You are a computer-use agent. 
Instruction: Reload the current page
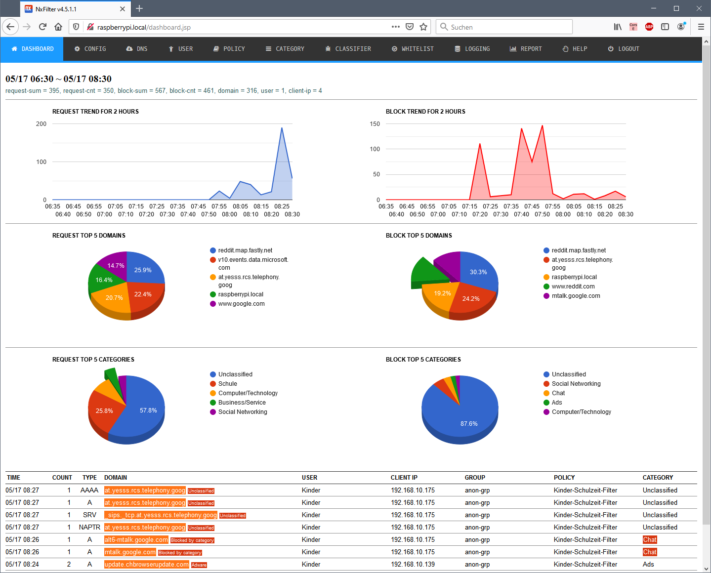pos(42,27)
